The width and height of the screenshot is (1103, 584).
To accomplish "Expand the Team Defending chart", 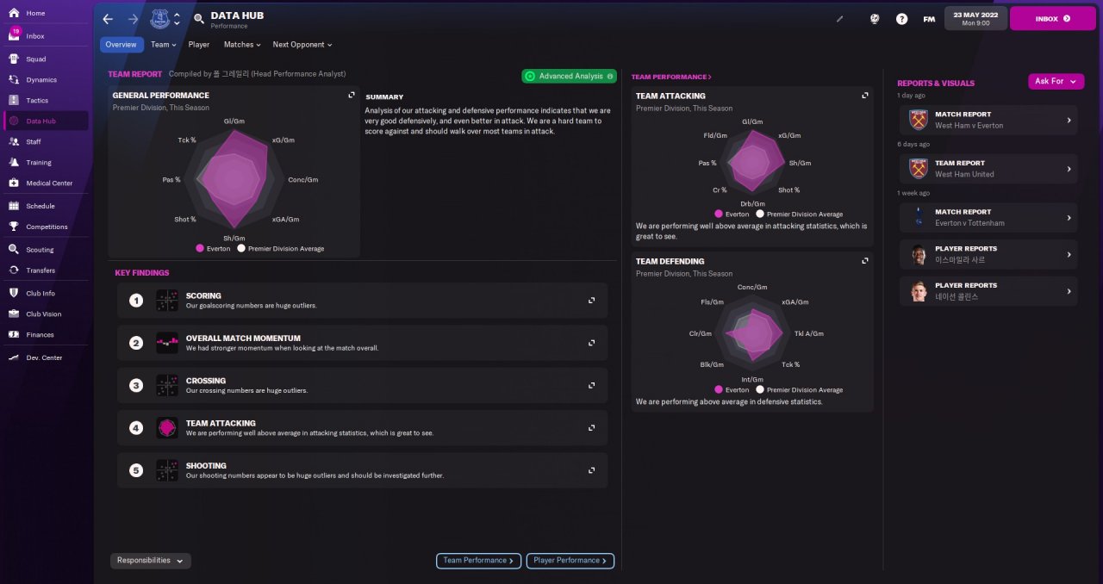I will coord(865,261).
